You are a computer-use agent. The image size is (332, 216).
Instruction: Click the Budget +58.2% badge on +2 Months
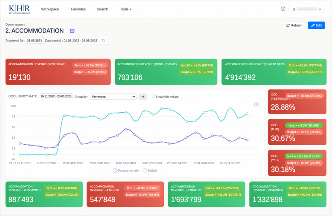click(223, 195)
